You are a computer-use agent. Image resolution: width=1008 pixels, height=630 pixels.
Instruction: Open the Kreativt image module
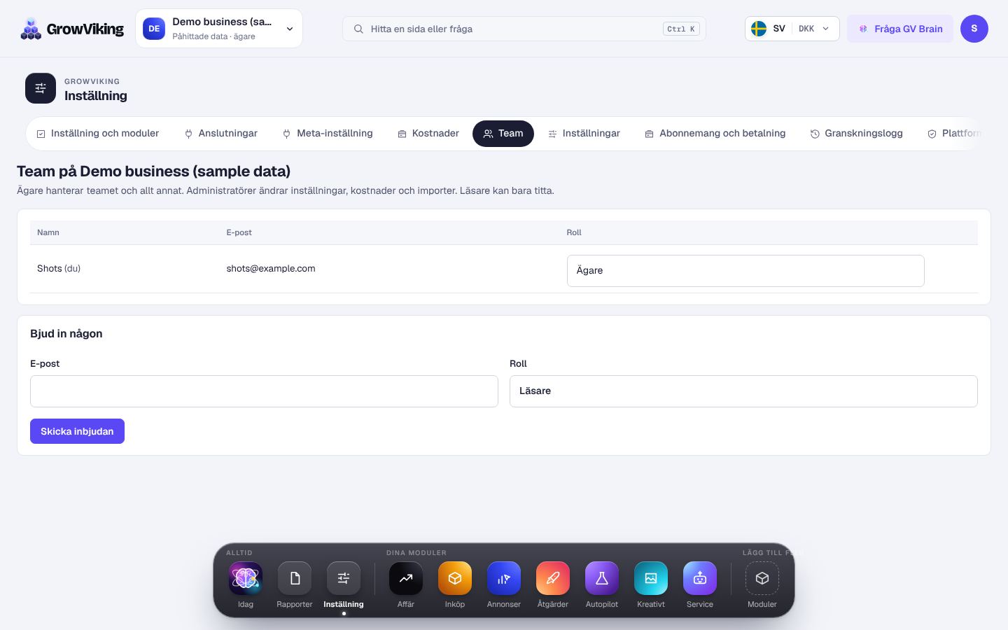[651, 578]
